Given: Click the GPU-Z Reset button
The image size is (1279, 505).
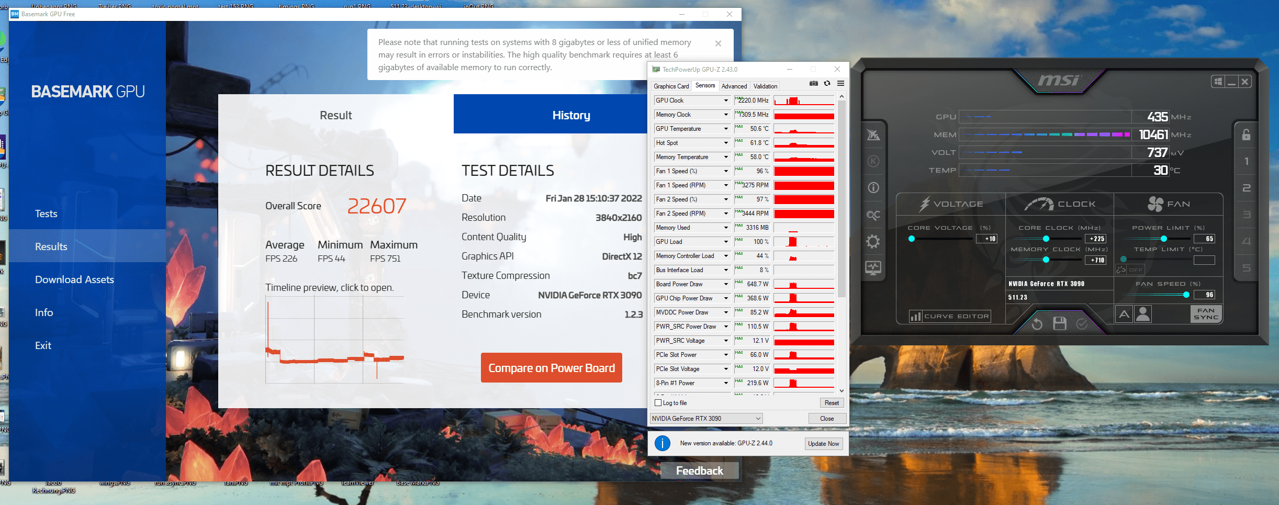Looking at the screenshot, I should pyautogui.click(x=832, y=403).
